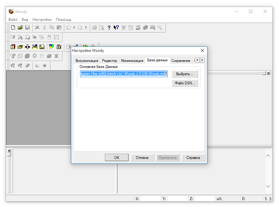Click the double cabinet icon
Viewport: 279px width, 207px height.
(x=59, y=47)
